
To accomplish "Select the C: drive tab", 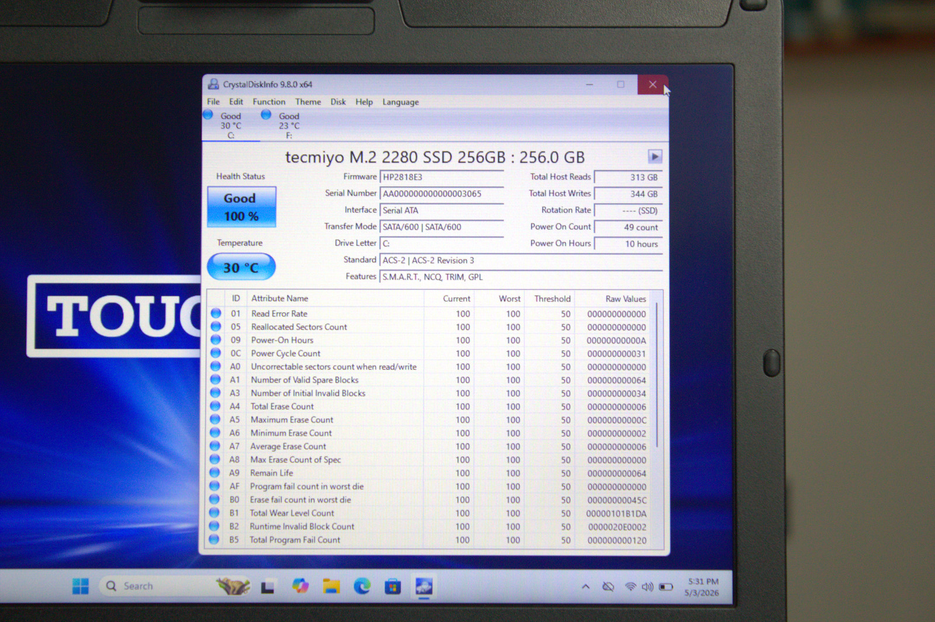I will click(231, 125).
